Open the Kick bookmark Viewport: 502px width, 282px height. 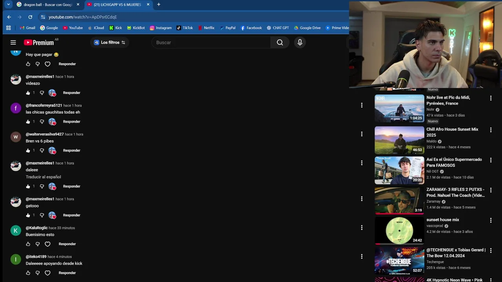click(x=115, y=28)
